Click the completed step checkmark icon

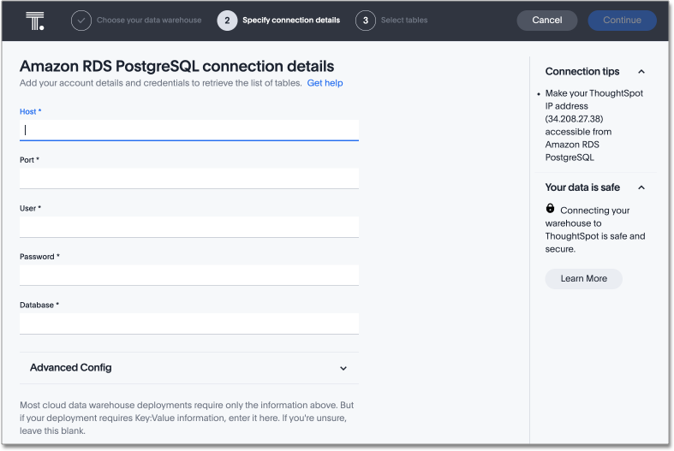81,21
